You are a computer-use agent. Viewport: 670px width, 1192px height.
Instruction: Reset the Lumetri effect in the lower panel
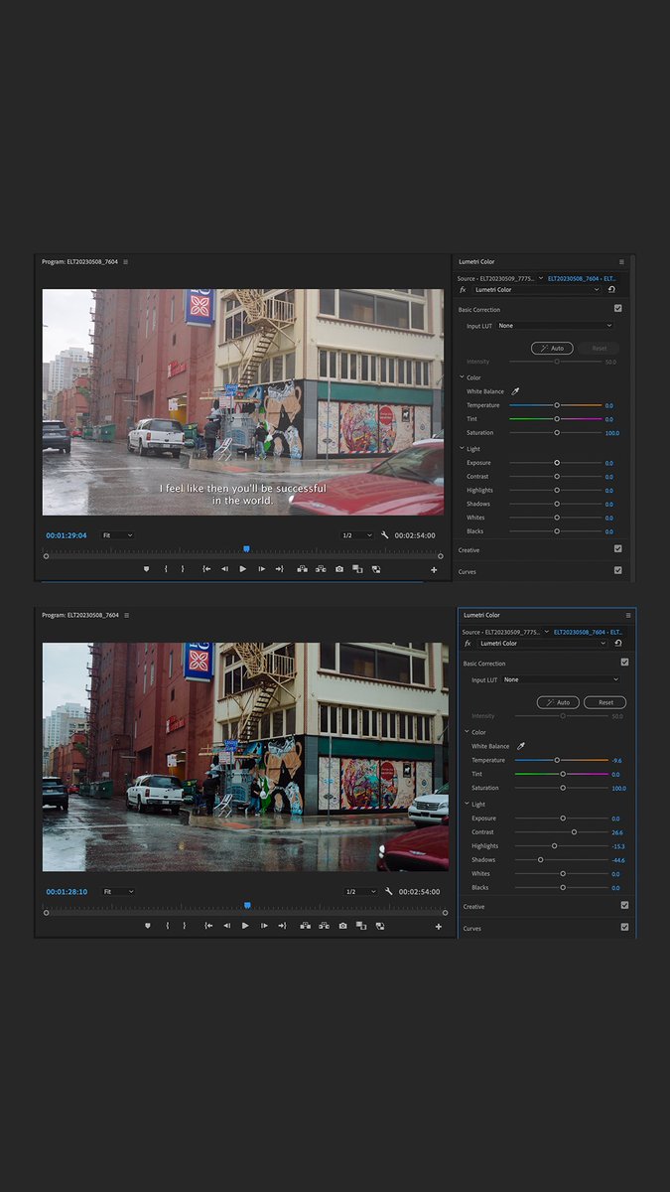(x=618, y=644)
